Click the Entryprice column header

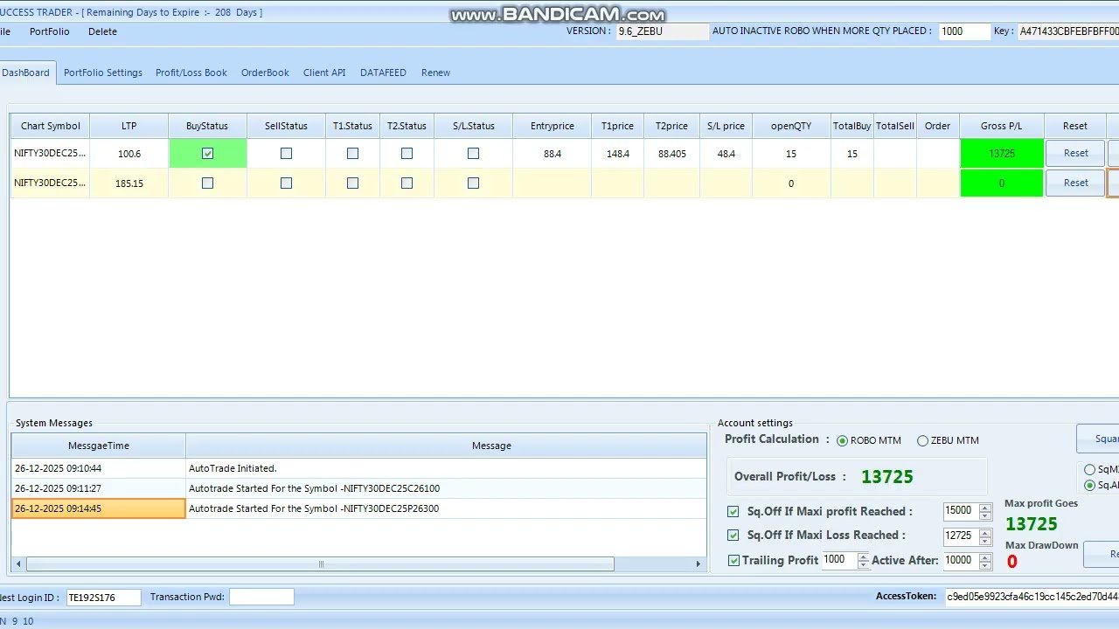[x=553, y=126]
